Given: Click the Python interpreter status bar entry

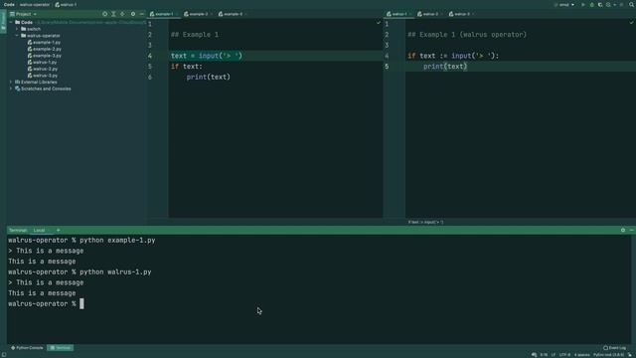Looking at the screenshot, I should [609, 355].
